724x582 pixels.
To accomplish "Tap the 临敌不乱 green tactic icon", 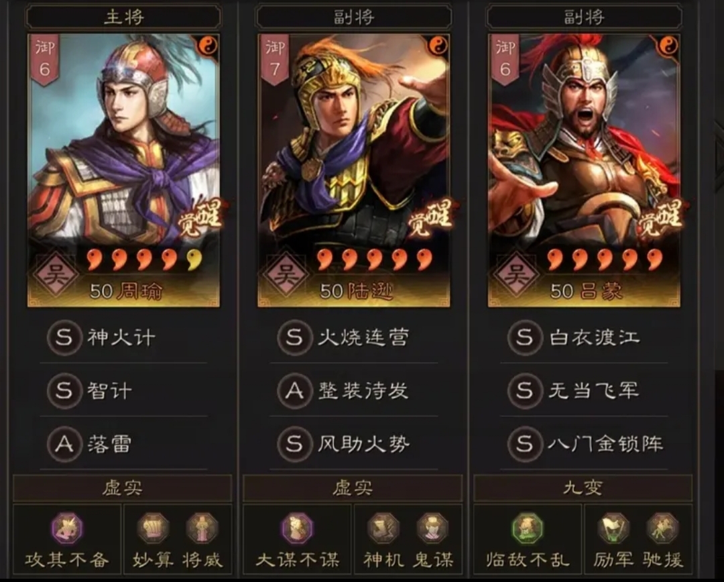I will [x=528, y=529].
